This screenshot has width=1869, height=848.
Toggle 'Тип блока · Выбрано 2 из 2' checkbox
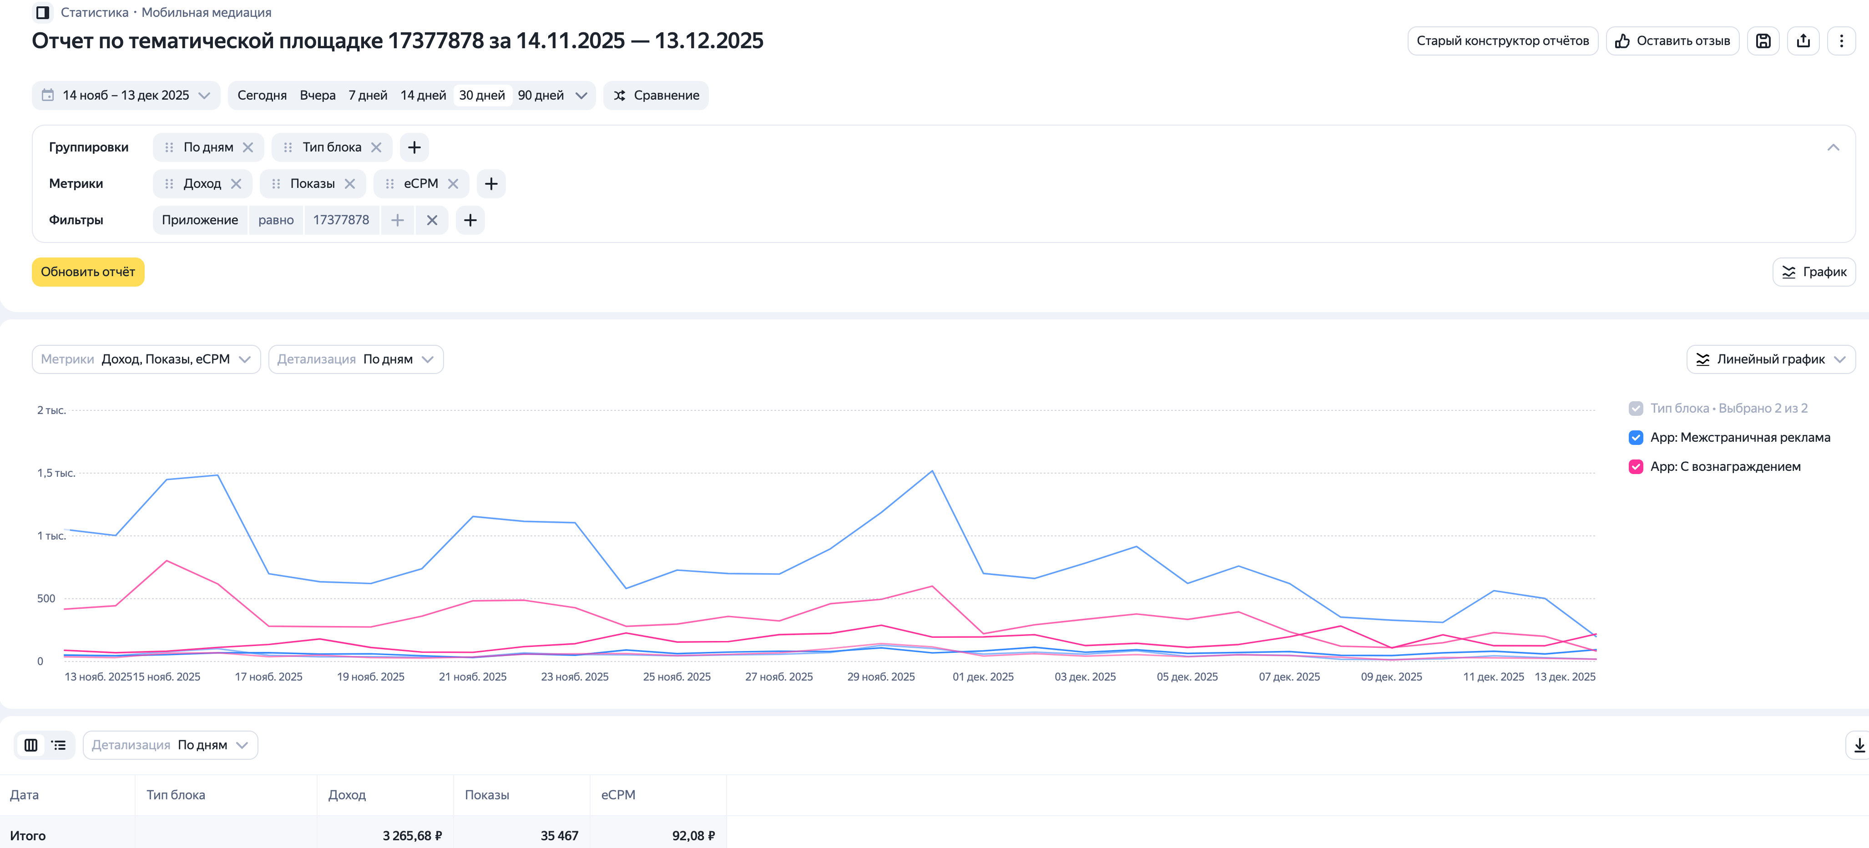[x=1635, y=409]
